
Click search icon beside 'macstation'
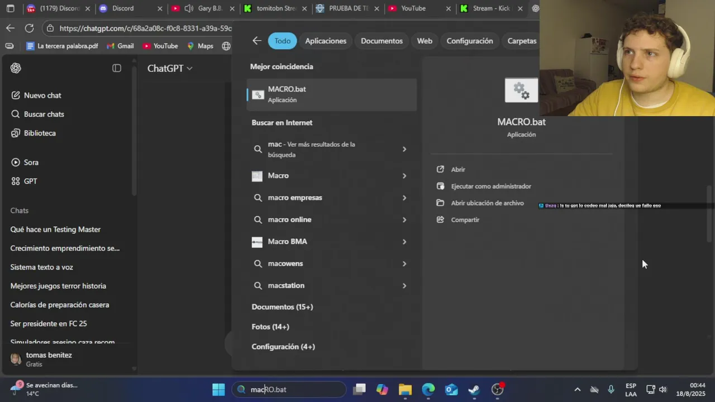pyautogui.click(x=258, y=285)
